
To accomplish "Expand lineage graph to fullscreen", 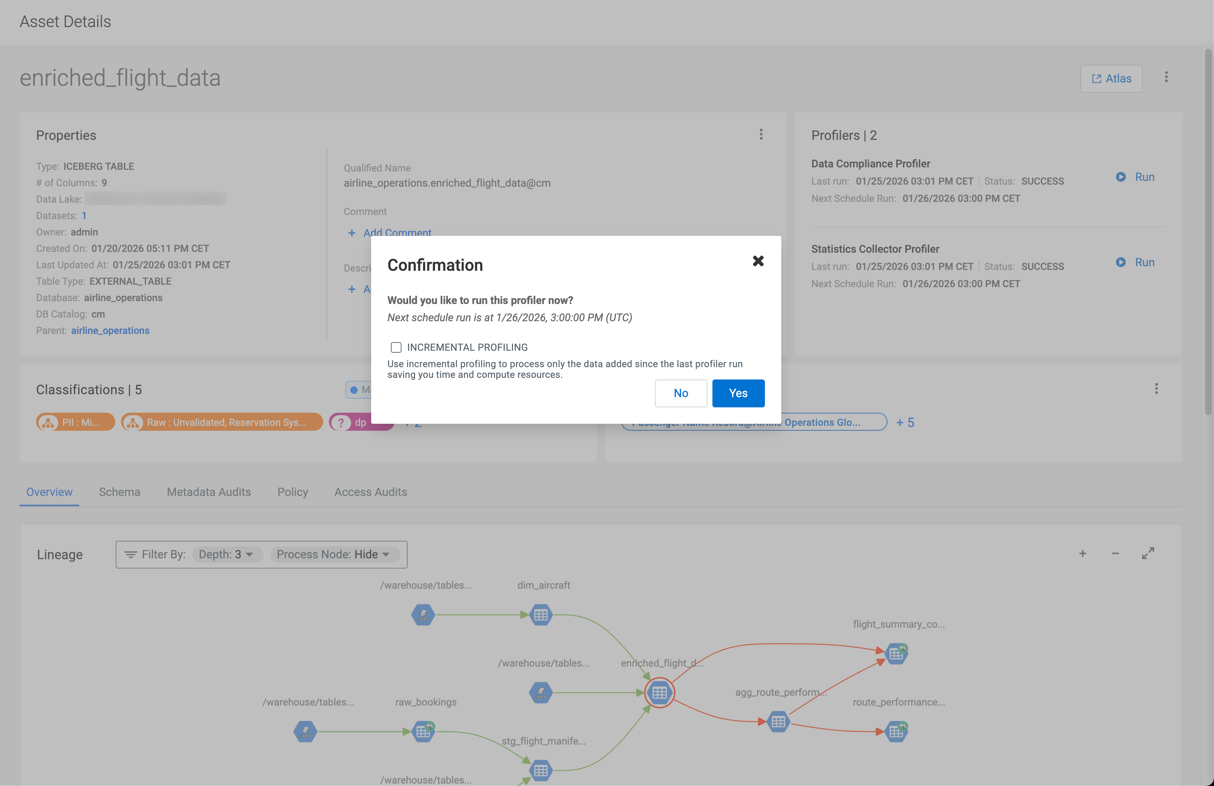I will pyautogui.click(x=1148, y=553).
